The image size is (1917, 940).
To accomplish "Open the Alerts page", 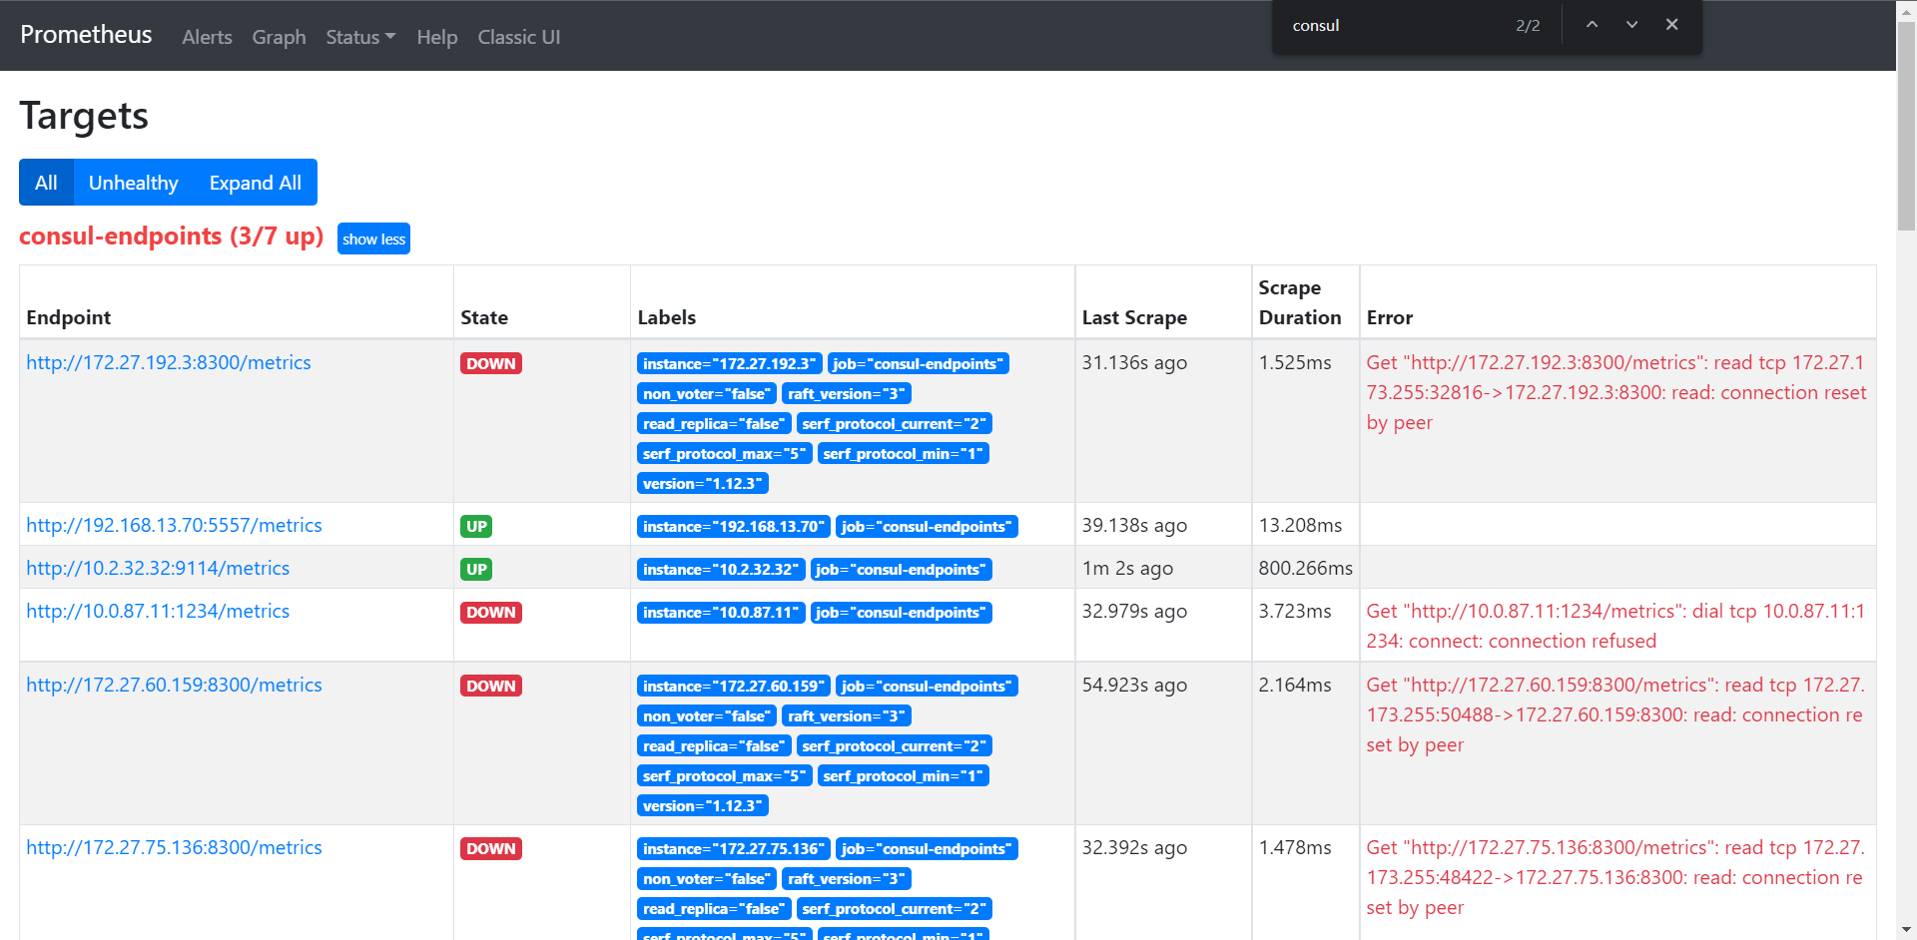I will pyautogui.click(x=207, y=37).
